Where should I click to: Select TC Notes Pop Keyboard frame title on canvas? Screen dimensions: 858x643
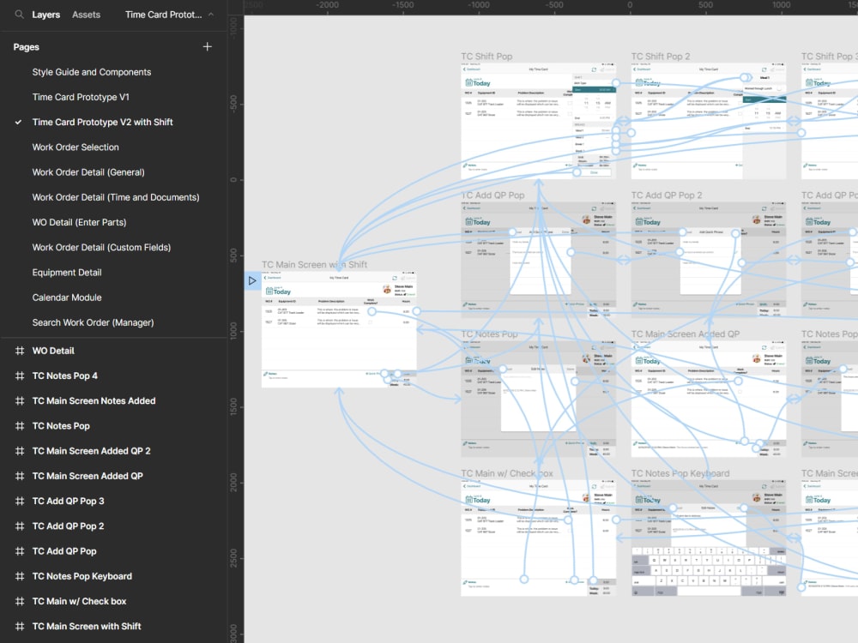(x=680, y=473)
